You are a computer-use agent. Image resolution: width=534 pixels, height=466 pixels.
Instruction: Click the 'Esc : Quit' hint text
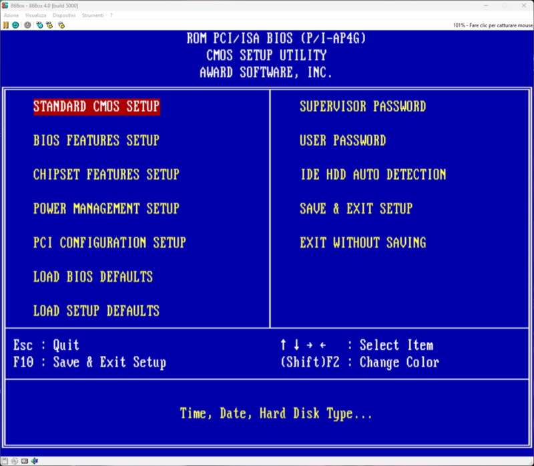pyautogui.click(x=46, y=345)
